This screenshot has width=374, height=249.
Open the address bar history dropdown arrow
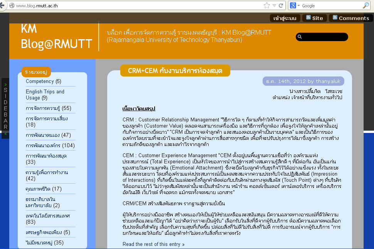pos(274,5)
